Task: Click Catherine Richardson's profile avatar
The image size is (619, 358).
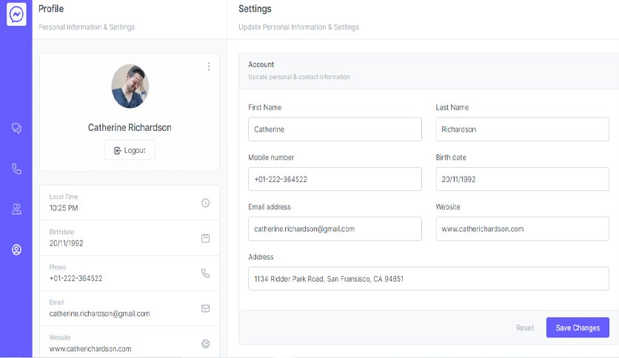Action: (130, 87)
